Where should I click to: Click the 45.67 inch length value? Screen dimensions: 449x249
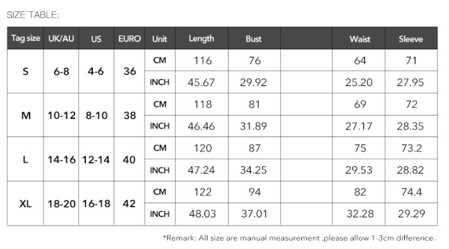201,83
